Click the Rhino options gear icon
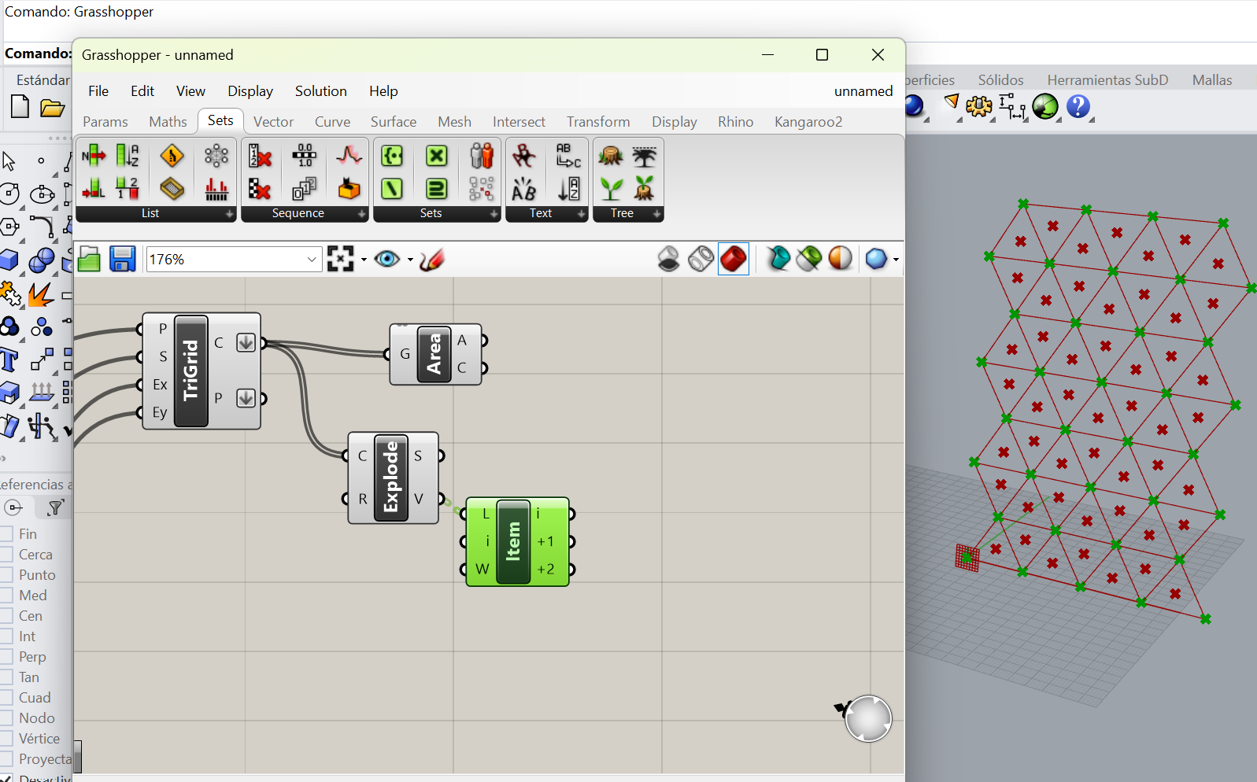The width and height of the screenshot is (1257, 782). pyautogui.click(x=978, y=106)
